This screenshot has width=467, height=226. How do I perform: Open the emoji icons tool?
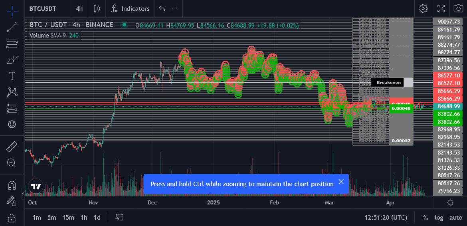point(12,124)
